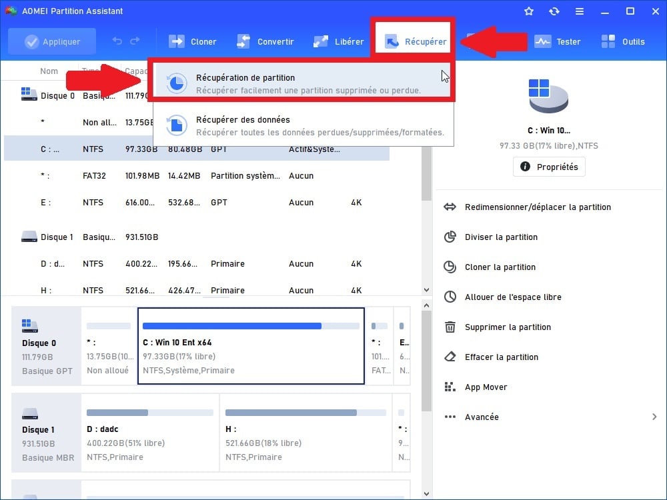Click the partition list scrollbar down arrow

(x=426, y=290)
